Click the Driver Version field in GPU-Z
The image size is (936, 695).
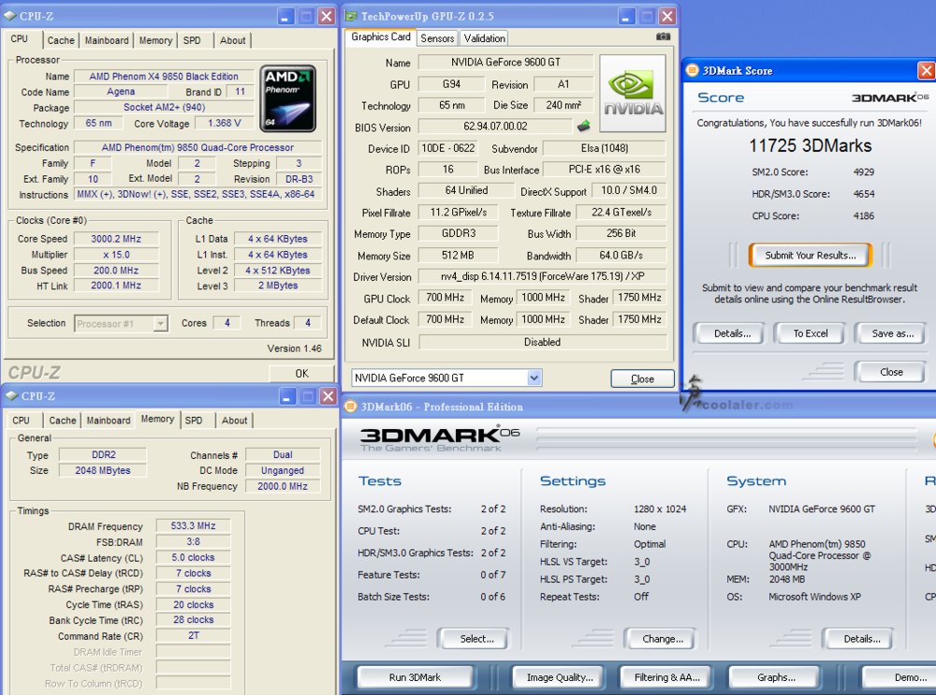542,276
